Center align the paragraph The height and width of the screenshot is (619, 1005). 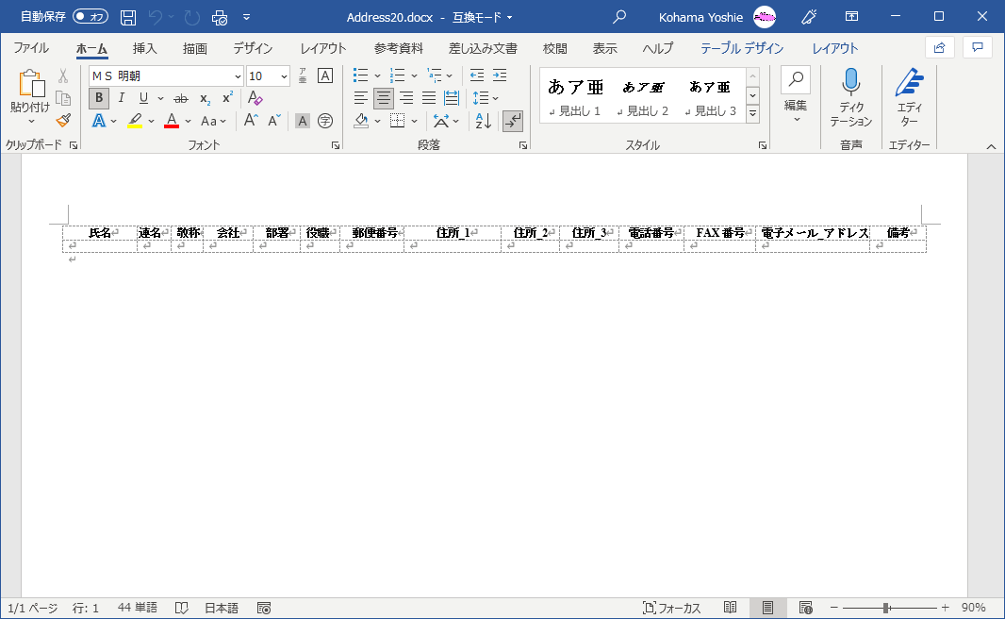[x=384, y=98]
